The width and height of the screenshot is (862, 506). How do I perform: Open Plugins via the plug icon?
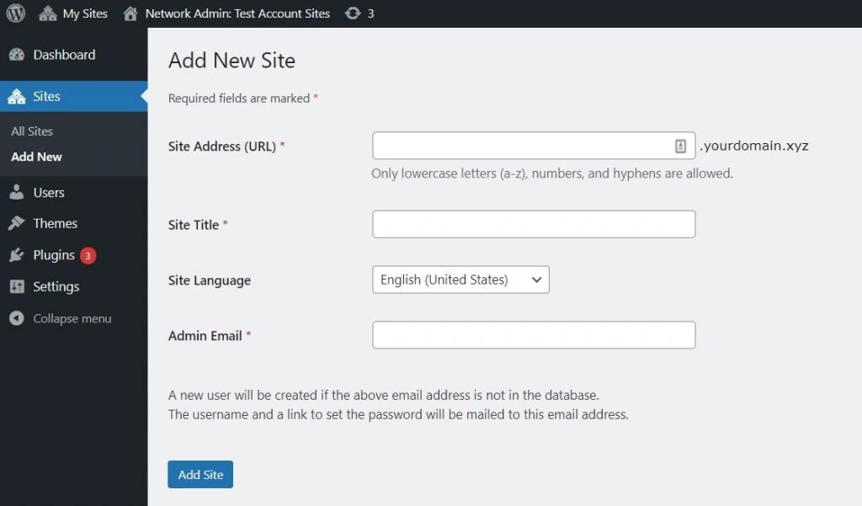pyautogui.click(x=19, y=254)
